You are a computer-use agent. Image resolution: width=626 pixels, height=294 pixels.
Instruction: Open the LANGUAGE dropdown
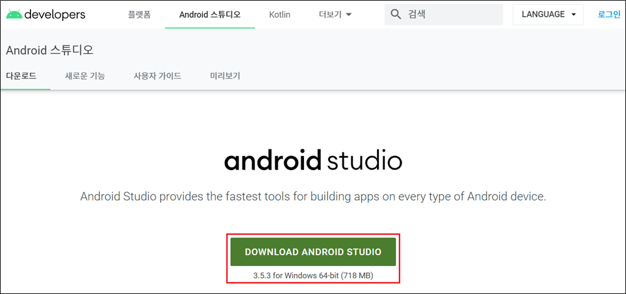click(548, 15)
